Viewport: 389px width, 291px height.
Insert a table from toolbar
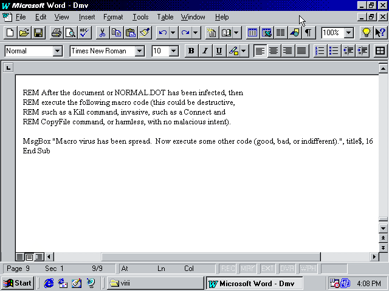[x=252, y=33]
